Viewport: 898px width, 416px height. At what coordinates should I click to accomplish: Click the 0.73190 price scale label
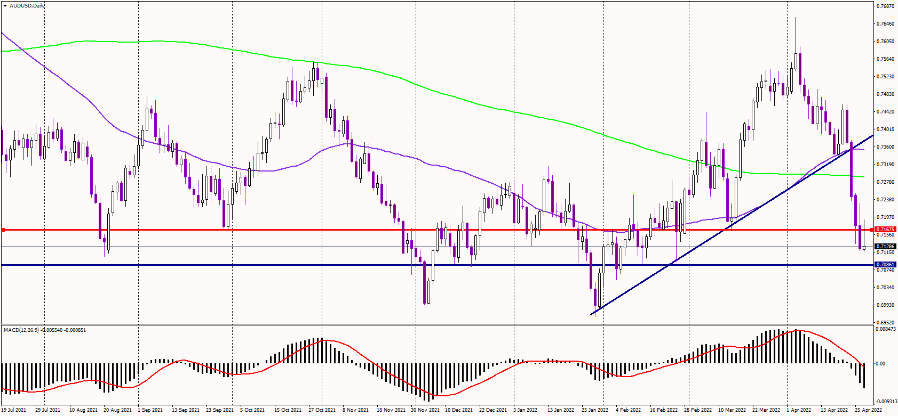886,165
